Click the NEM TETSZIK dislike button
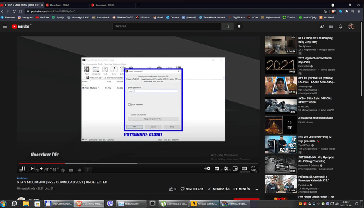The image size is (364, 208). (192, 189)
